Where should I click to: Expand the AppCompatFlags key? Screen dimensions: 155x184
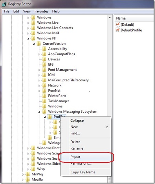click(x=39, y=54)
